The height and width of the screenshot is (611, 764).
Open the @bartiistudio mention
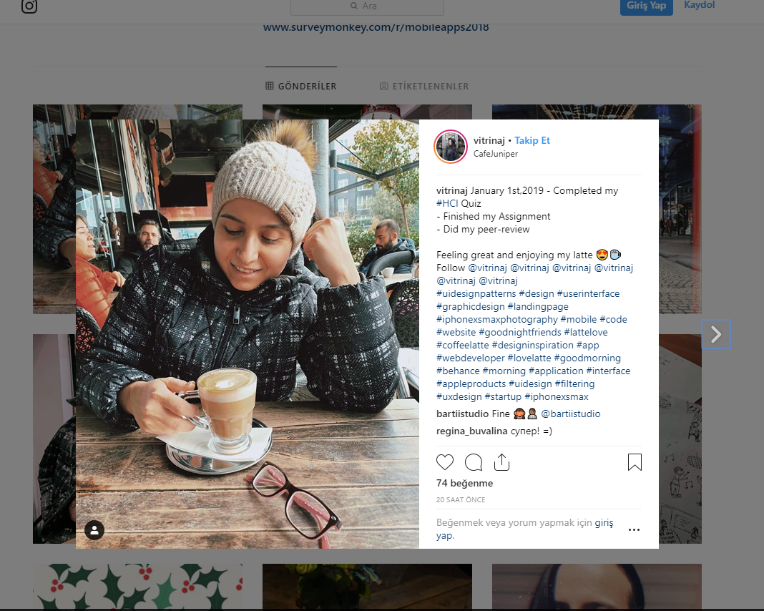(x=571, y=414)
